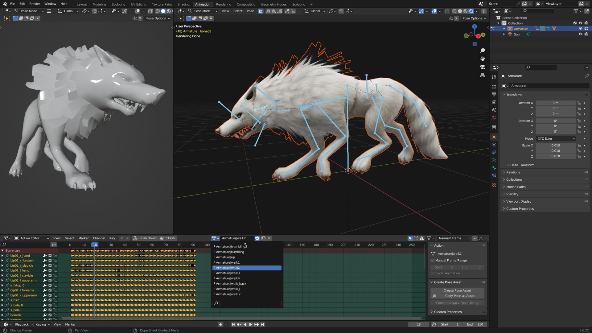Screen dimensions: 592x333
Task: Switch to the Shading workspace tab
Action: click(183, 4)
